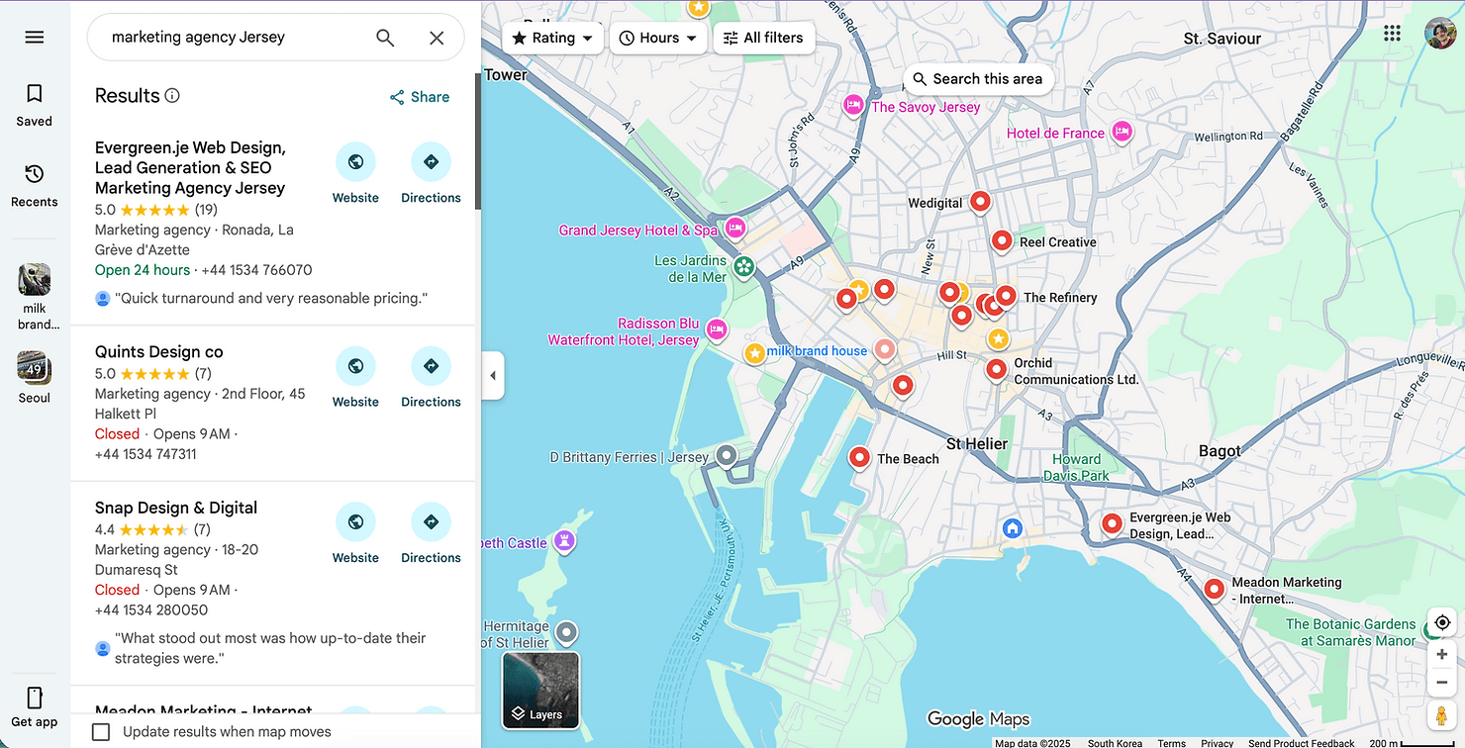The image size is (1465, 748).
Task: Open the Saved places panel
Action: (x=33, y=104)
